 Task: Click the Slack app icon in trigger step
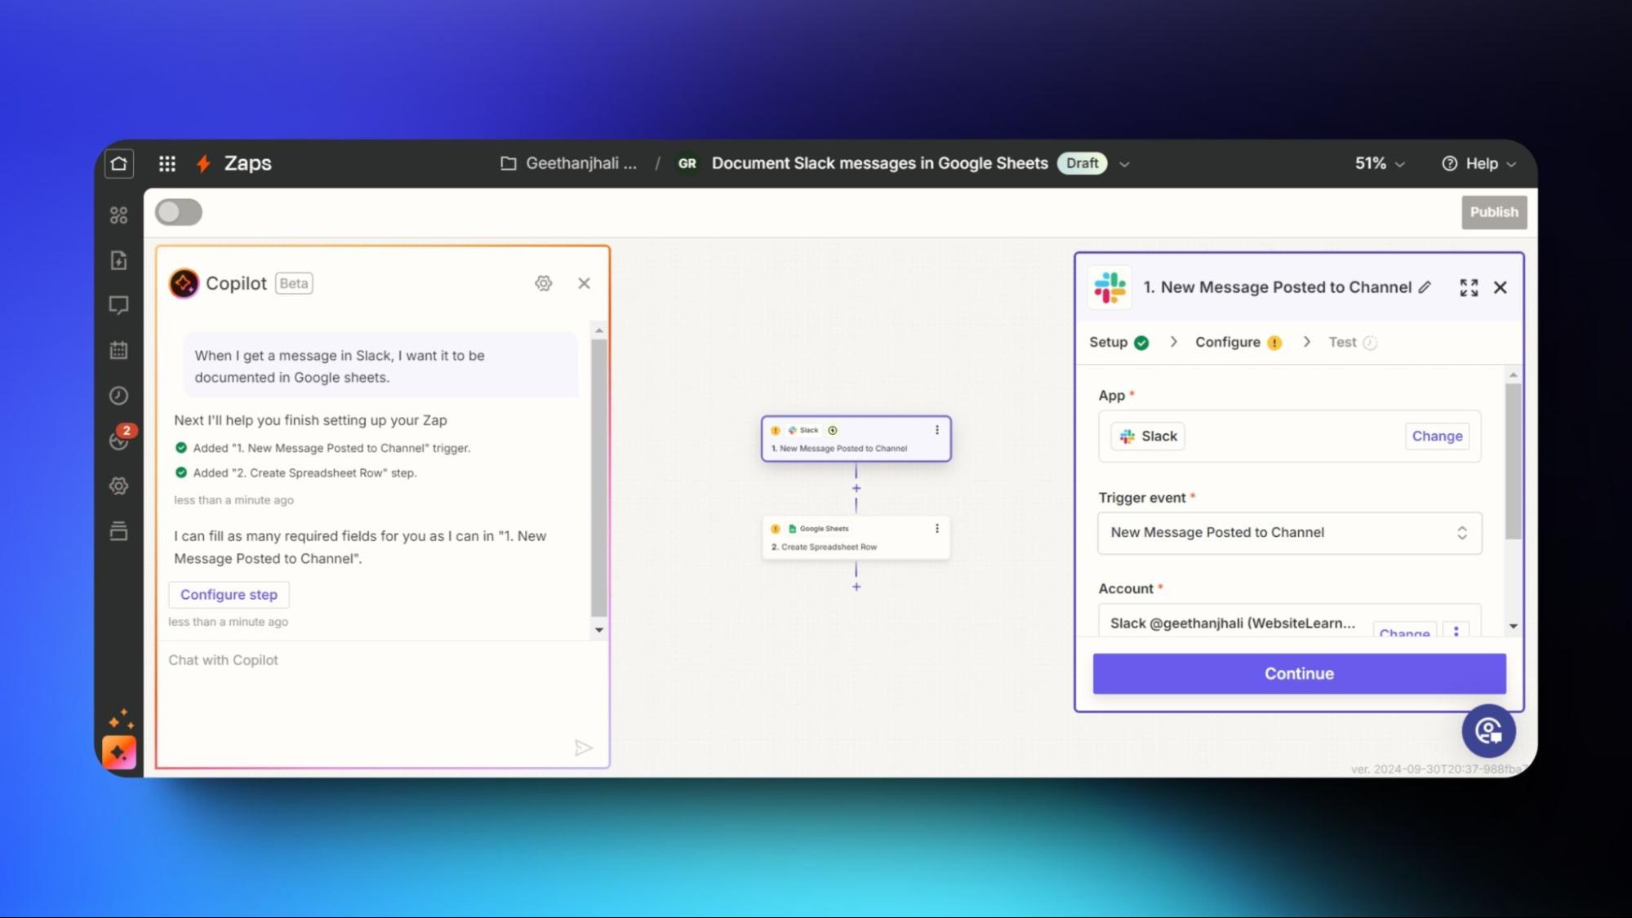pos(791,429)
